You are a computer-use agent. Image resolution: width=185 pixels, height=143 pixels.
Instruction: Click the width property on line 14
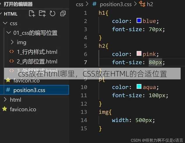(x=120, y=120)
